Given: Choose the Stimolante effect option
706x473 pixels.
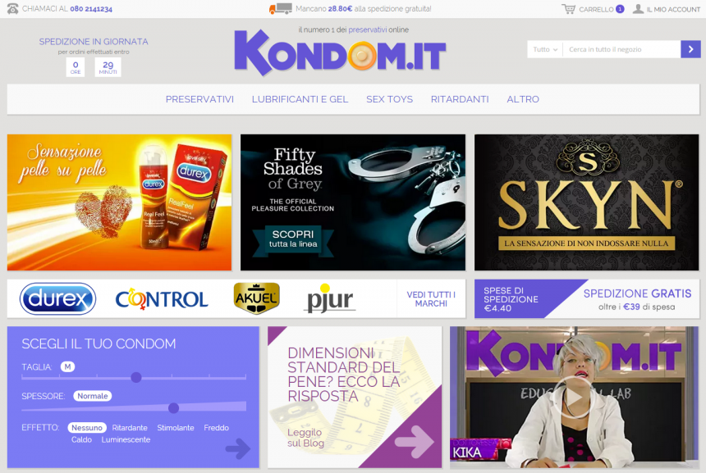Looking at the screenshot, I should 176,428.
